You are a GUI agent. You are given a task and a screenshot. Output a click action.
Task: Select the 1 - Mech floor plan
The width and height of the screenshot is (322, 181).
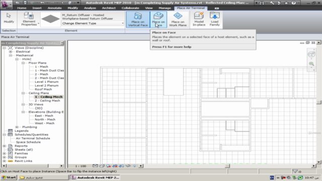point(41,67)
